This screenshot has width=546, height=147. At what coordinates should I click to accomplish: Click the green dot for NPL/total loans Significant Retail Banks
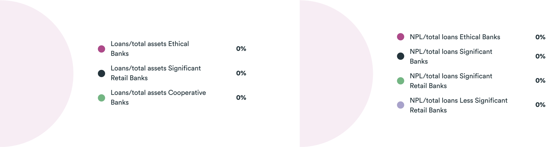click(400, 81)
